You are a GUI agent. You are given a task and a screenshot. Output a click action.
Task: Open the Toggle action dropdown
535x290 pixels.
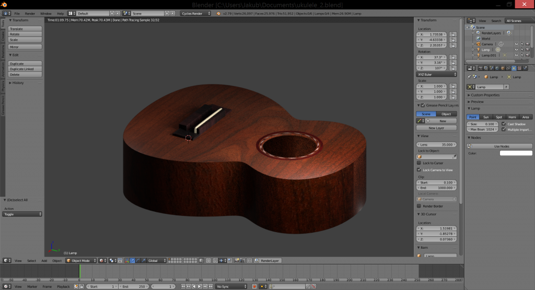(22, 214)
